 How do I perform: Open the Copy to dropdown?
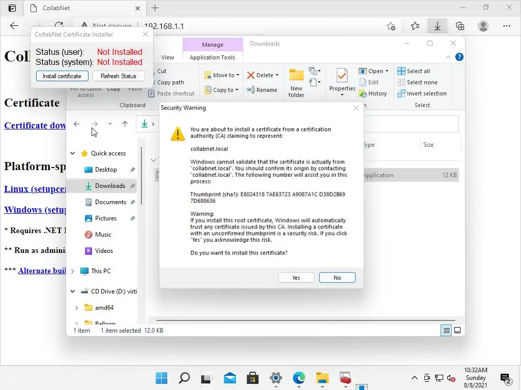pos(221,90)
